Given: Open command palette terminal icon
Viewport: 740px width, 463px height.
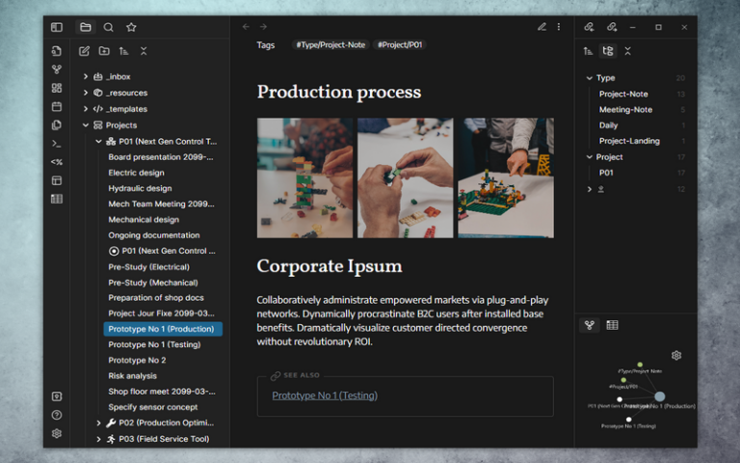Looking at the screenshot, I should pyautogui.click(x=57, y=143).
